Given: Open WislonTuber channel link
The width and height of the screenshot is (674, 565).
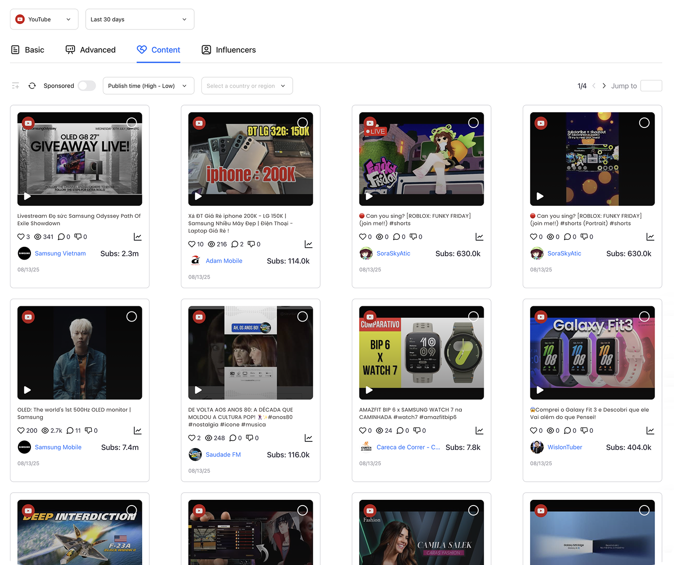Looking at the screenshot, I should click(x=565, y=448).
